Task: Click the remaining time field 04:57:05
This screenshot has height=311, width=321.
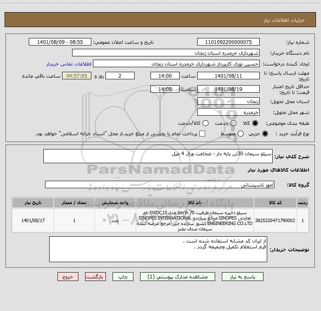Action: click(x=77, y=76)
